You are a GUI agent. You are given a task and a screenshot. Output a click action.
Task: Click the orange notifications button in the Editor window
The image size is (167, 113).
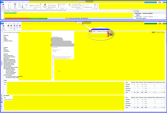point(160,2)
